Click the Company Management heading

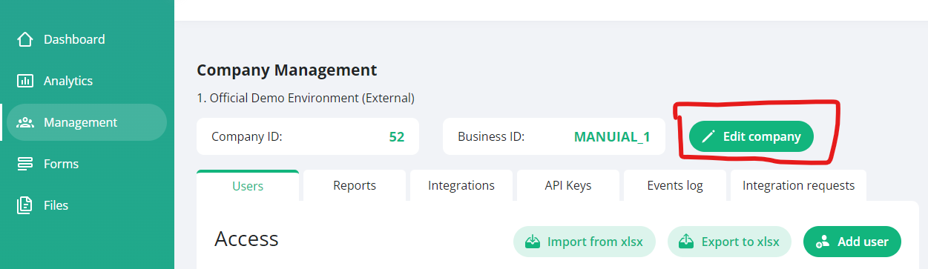pyautogui.click(x=287, y=70)
